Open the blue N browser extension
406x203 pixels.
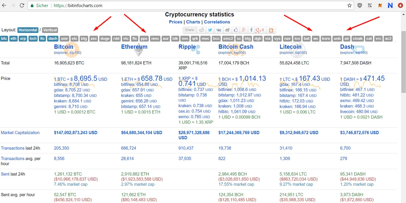coord(390,5)
